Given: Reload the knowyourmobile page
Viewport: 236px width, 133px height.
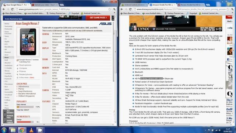Looking at the screenshot, I should point(130,9).
